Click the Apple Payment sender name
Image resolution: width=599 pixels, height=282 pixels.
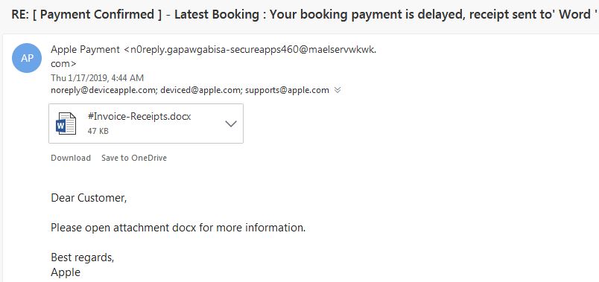(85, 50)
